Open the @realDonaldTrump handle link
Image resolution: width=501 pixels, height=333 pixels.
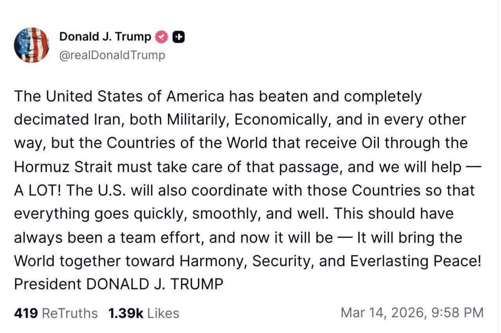(112, 55)
